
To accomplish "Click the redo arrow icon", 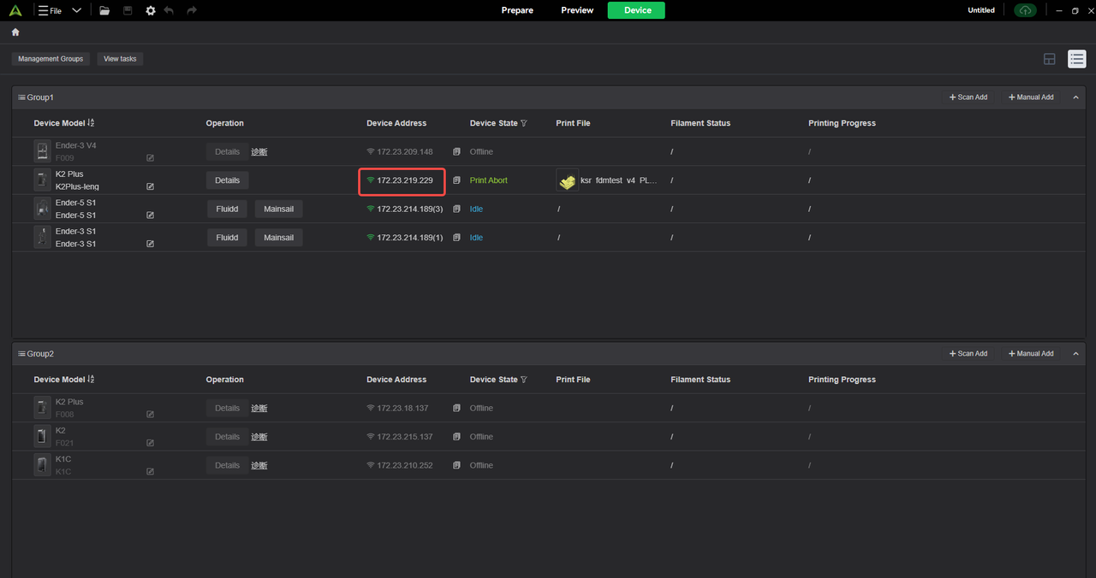I will click(192, 10).
